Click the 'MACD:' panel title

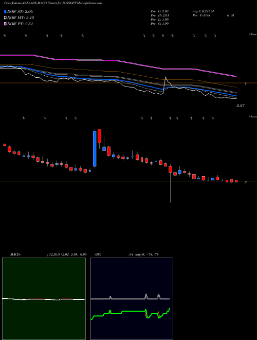click(15, 254)
